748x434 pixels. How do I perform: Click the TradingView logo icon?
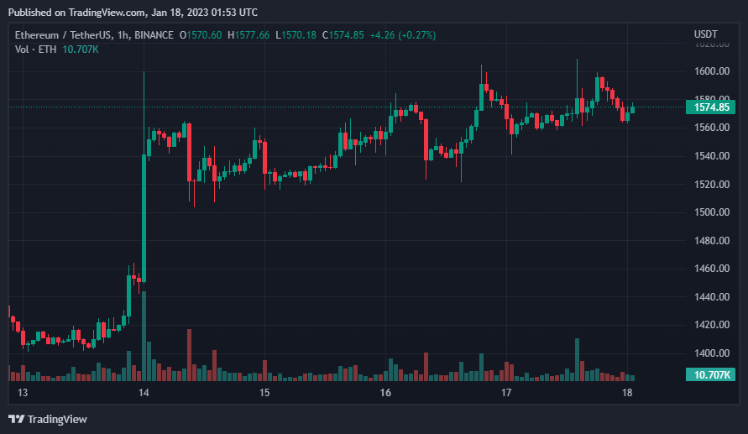click(x=16, y=419)
